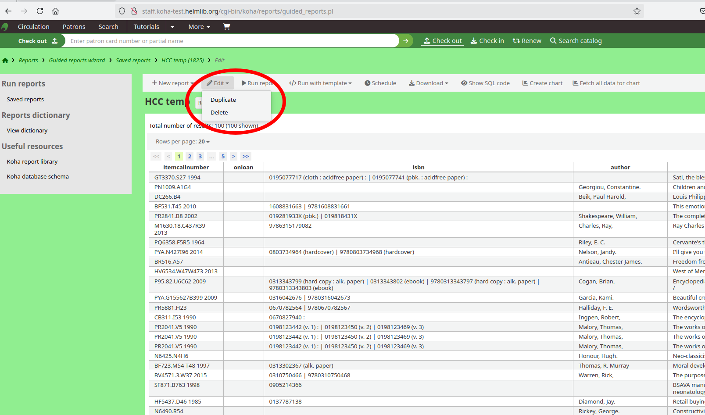
Task: Focus the patron card number field
Action: coord(232,41)
